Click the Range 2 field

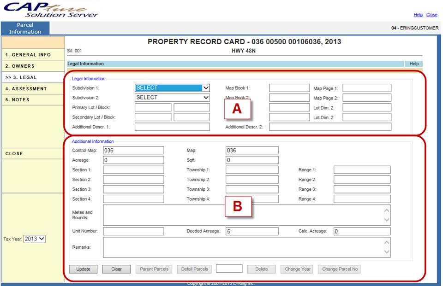(x=362, y=180)
